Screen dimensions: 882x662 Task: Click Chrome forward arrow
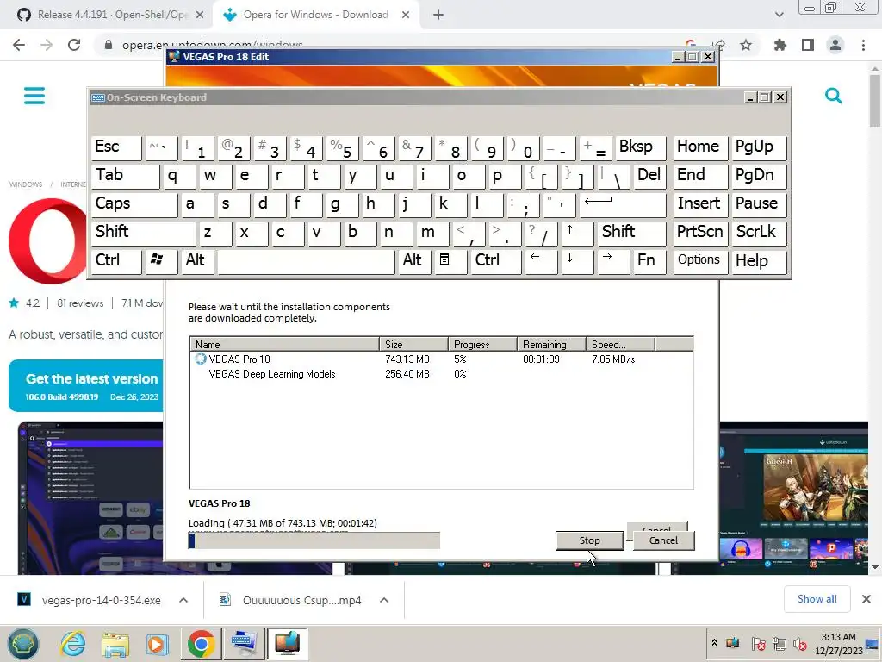tap(47, 45)
